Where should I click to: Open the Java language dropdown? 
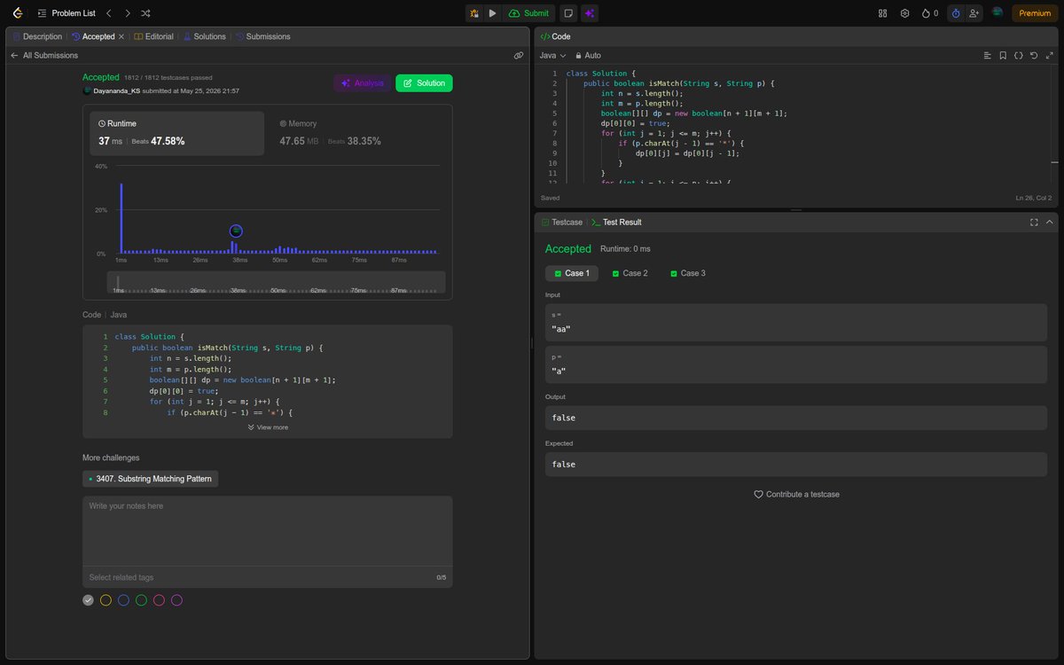[552, 55]
